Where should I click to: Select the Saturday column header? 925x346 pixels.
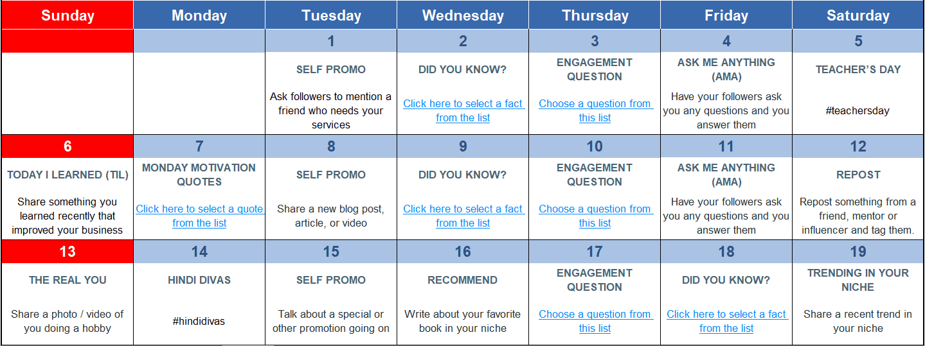click(858, 15)
